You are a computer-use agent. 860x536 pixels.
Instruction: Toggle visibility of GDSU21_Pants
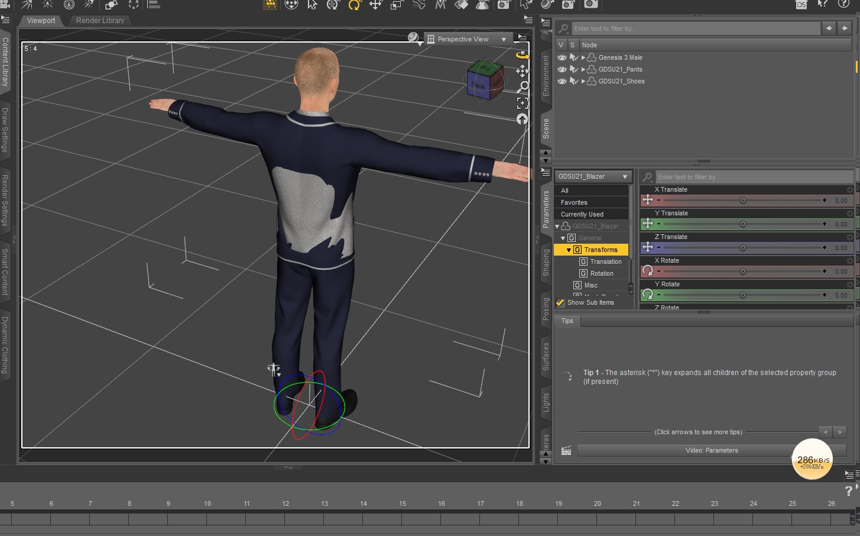coord(562,69)
